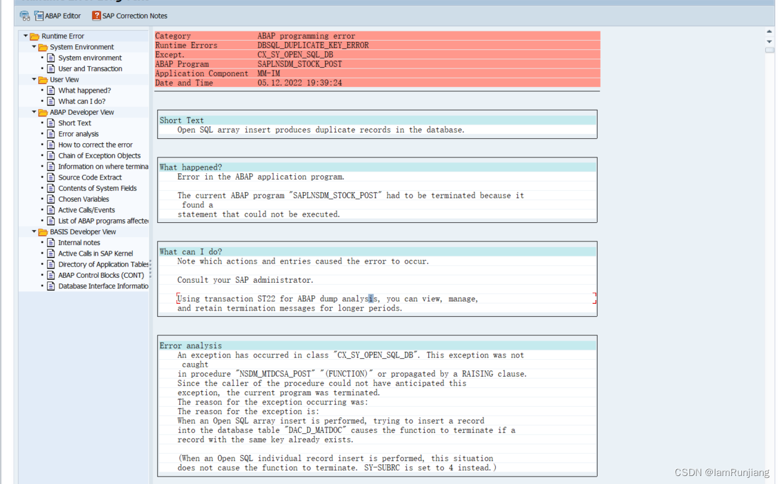Collapse the System Environment folder
This screenshot has height=484, width=779.
(x=34, y=47)
